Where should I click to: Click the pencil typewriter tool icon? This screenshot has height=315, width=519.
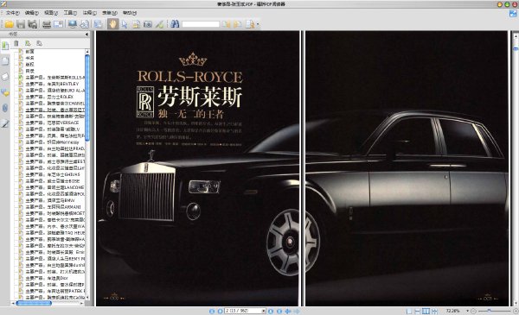[159, 24]
